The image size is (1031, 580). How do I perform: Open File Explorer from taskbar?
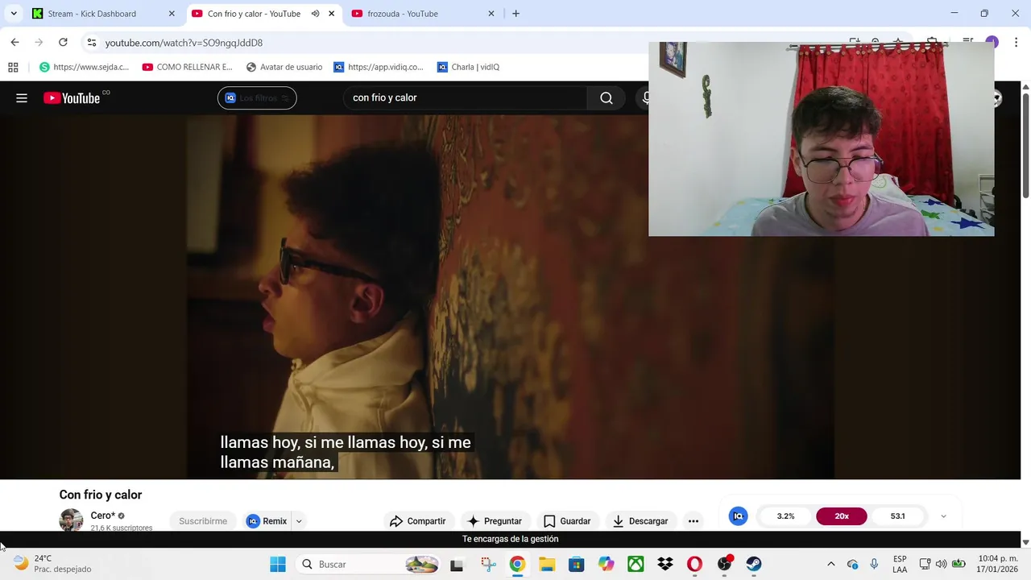[547, 564]
